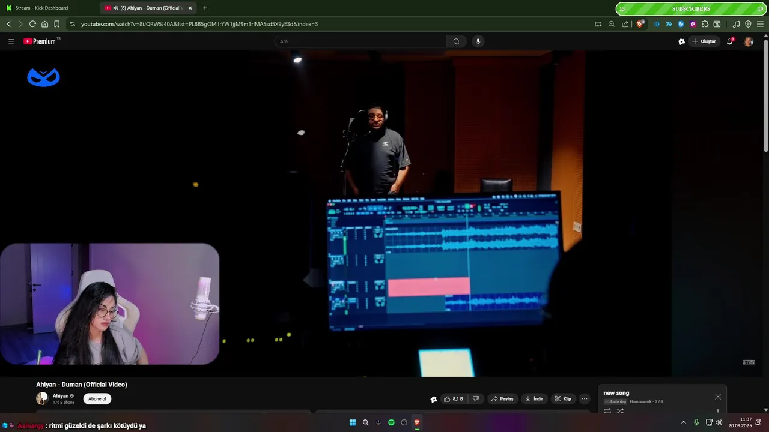Toggle playlist shuffle
The width and height of the screenshot is (769, 432).
click(x=620, y=411)
